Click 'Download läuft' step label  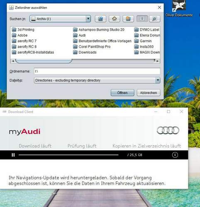click(35, 146)
